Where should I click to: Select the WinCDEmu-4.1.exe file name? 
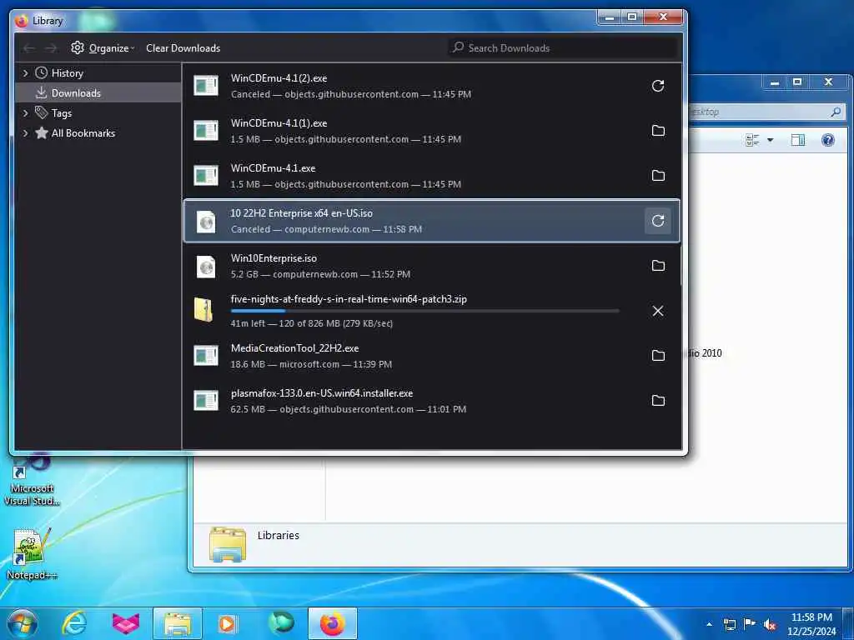tap(273, 168)
